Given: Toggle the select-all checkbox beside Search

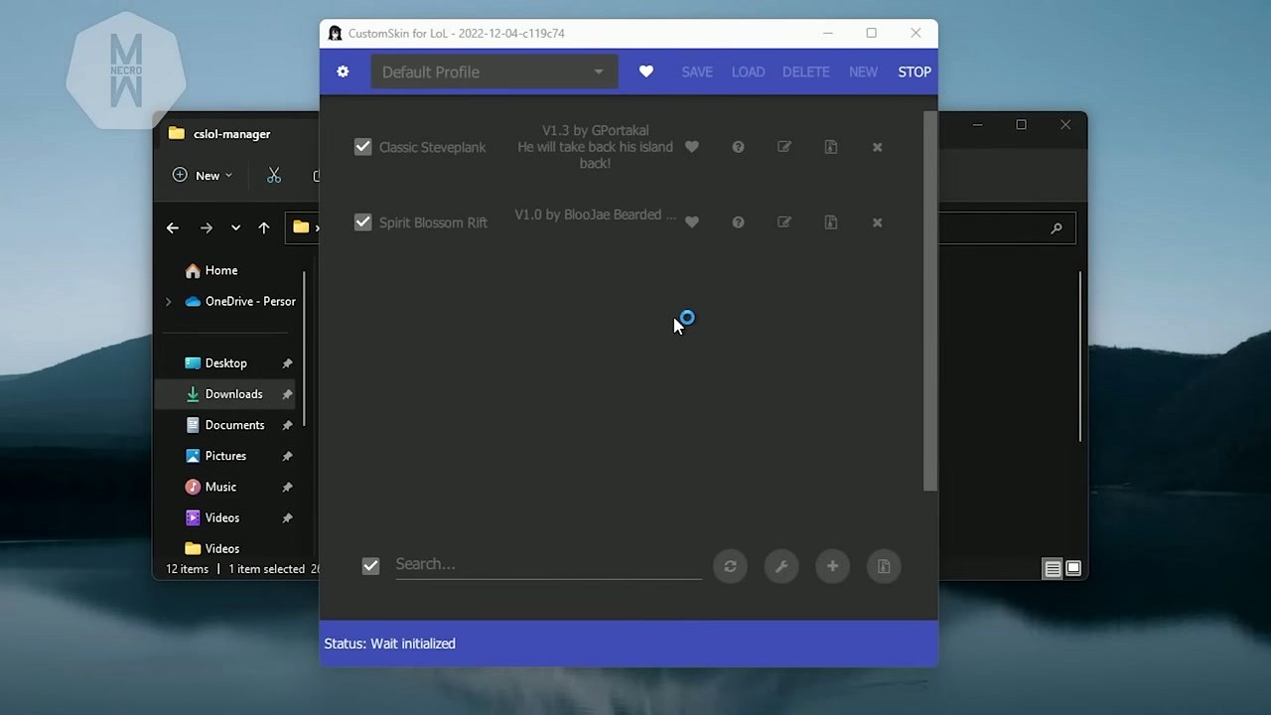Looking at the screenshot, I should (370, 566).
